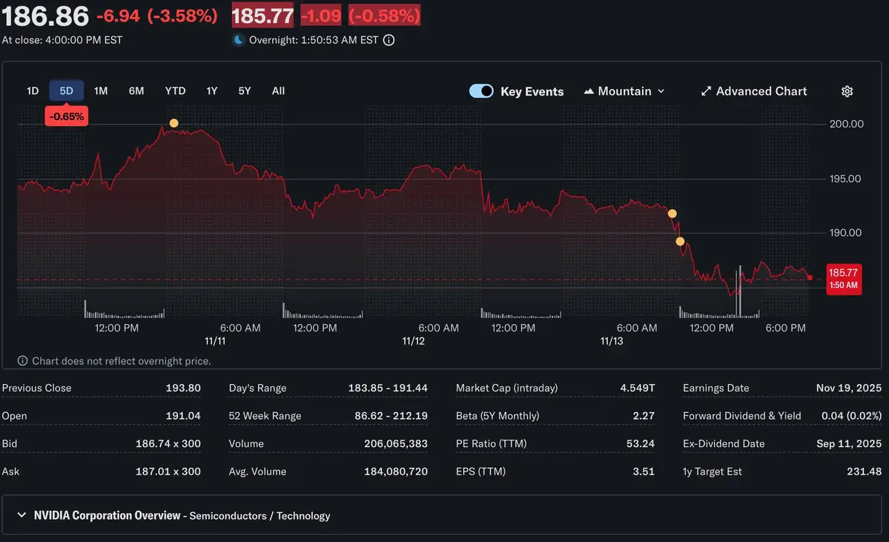The image size is (889, 542).
Task: Toggle the Key Events switch off
Action: click(x=481, y=91)
